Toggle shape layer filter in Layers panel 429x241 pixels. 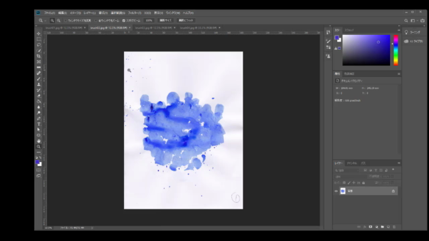pos(381,170)
